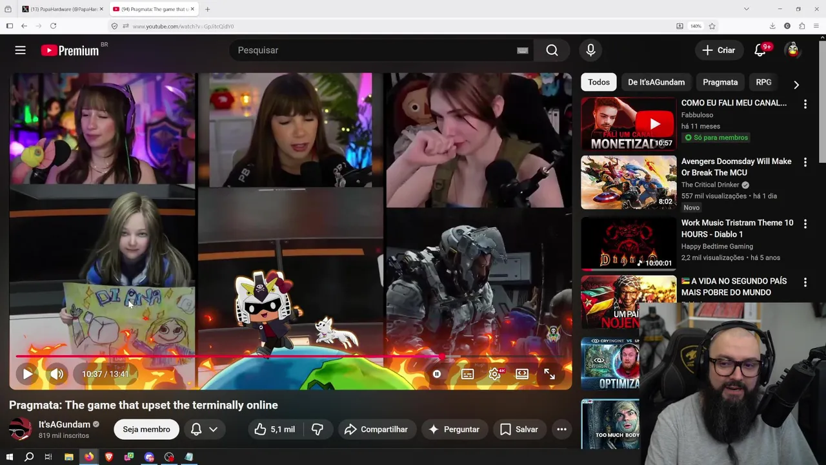This screenshot has width=826, height=465.
Task: Select the De It'sAGundam filter chip
Action: tap(656, 82)
